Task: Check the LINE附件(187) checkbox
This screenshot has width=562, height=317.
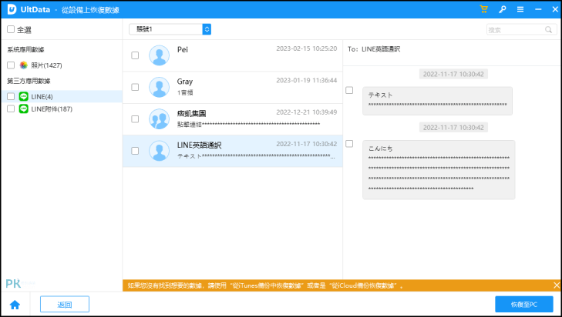Action: (x=11, y=108)
